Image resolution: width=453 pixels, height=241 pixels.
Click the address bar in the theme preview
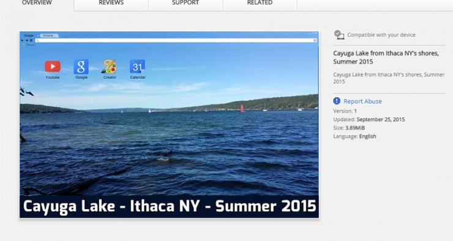click(176, 40)
